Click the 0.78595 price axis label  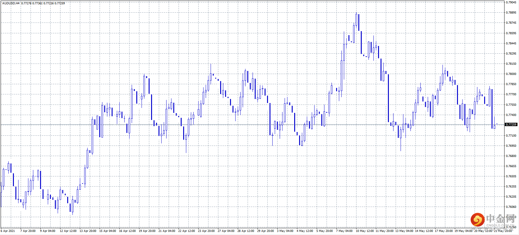coord(511,33)
